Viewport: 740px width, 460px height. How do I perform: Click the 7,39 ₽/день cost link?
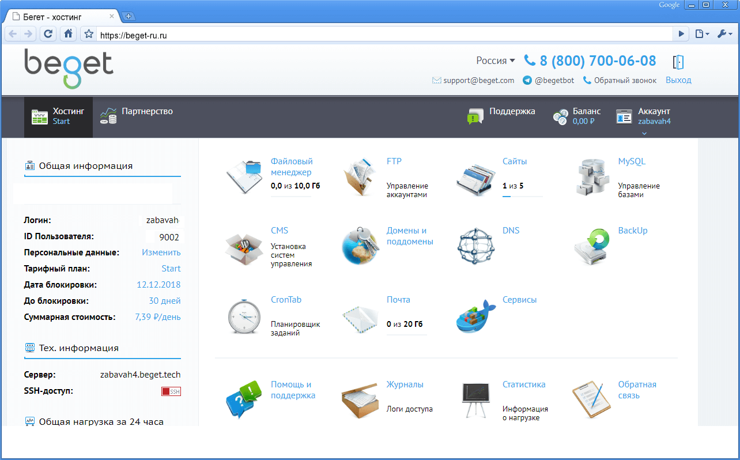click(158, 317)
